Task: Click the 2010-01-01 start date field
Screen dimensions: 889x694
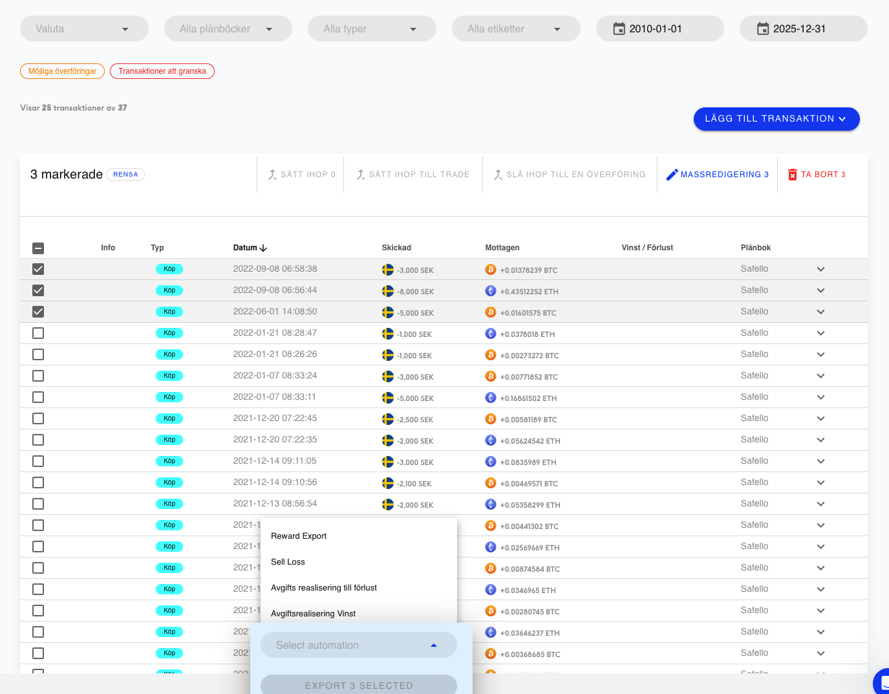Action: tap(660, 28)
